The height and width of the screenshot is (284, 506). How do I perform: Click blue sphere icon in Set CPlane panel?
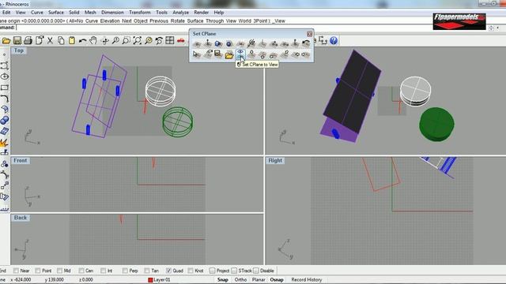click(229, 43)
